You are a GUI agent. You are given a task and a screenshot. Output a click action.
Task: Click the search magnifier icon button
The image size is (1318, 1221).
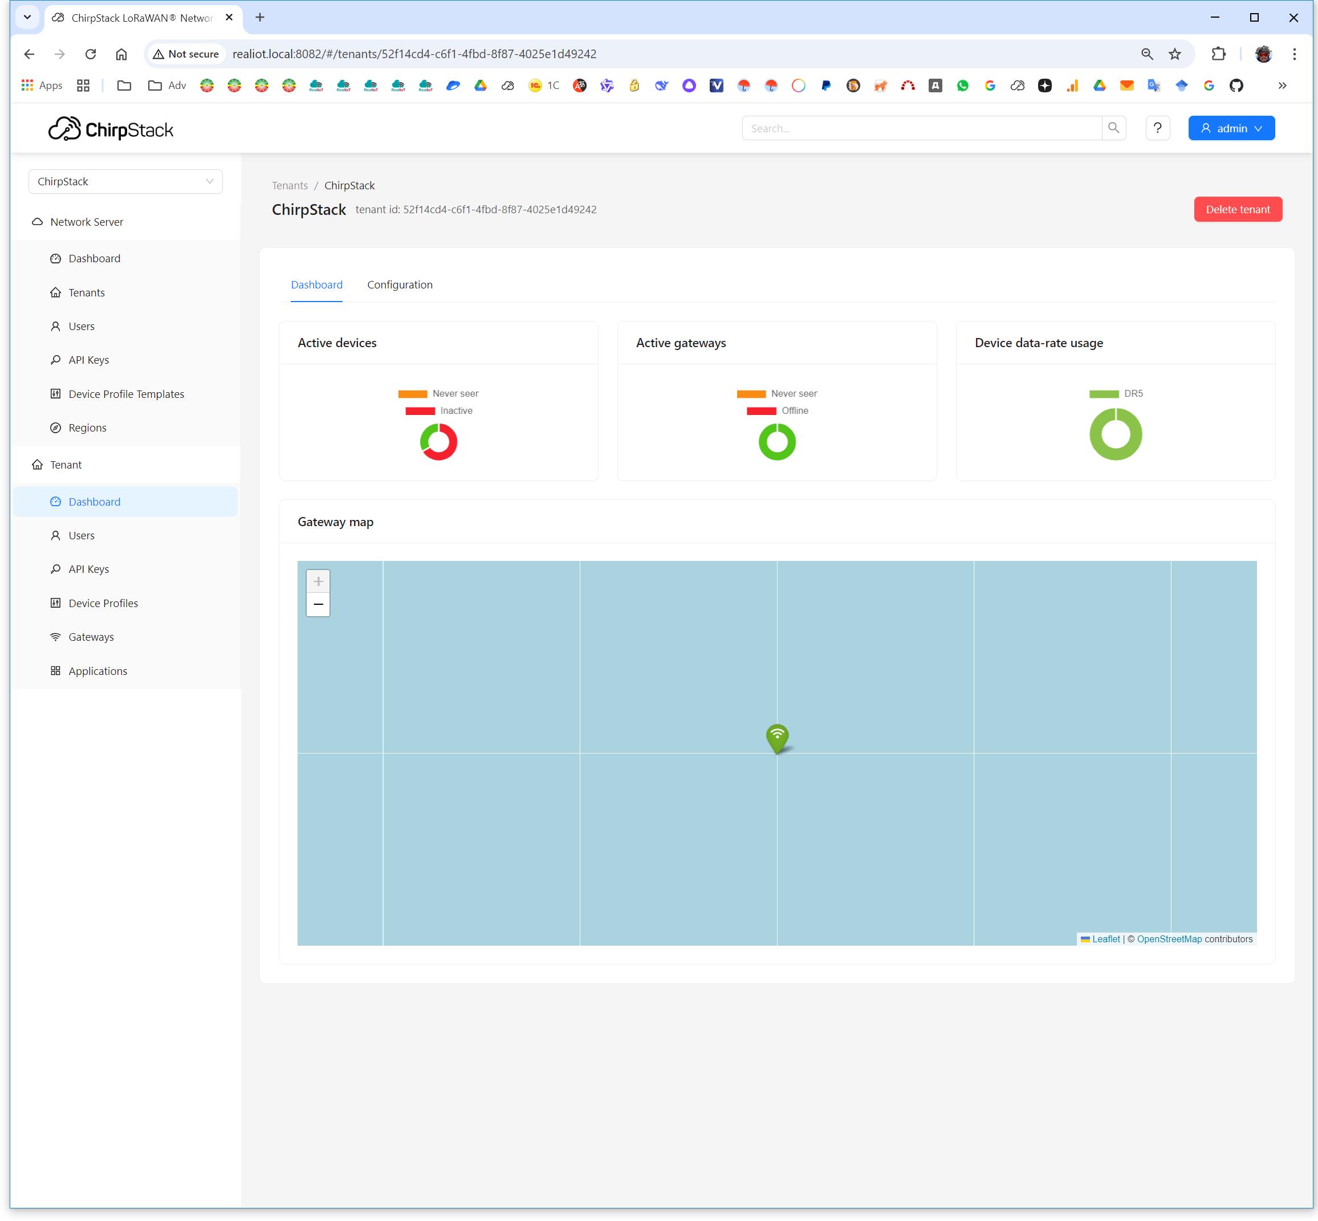[1113, 128]
